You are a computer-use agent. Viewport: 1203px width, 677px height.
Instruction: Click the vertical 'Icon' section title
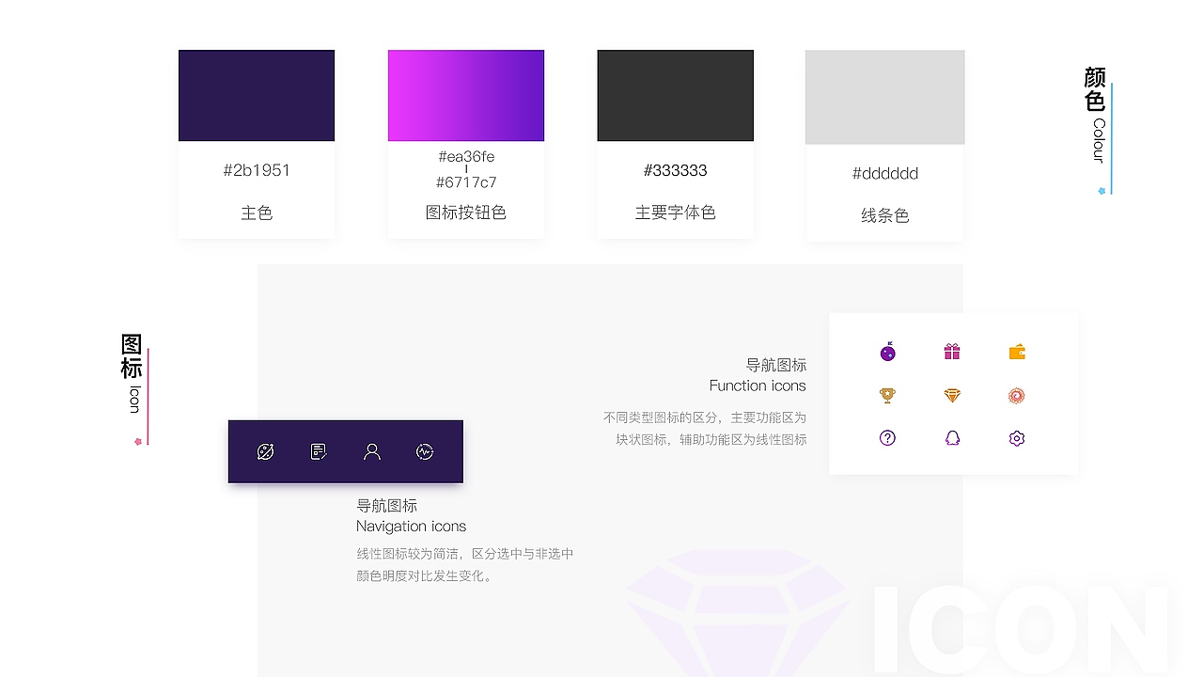(x=134, y=400)
